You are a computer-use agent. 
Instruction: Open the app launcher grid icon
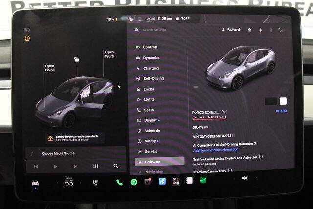[x=176, y=181]
